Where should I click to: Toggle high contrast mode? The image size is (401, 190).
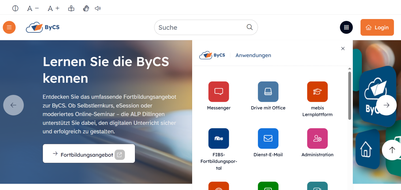pyautogui.click(x=15, y=8)
